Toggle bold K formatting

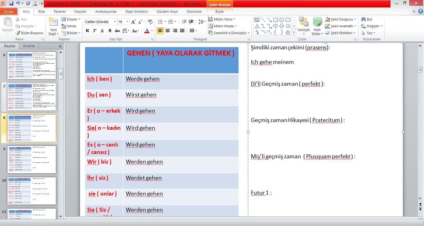(x=88, y=31)
